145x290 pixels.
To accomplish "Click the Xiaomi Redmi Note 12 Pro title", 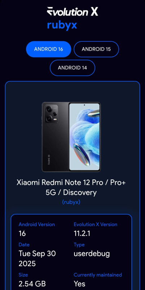I will coord(71,187).
